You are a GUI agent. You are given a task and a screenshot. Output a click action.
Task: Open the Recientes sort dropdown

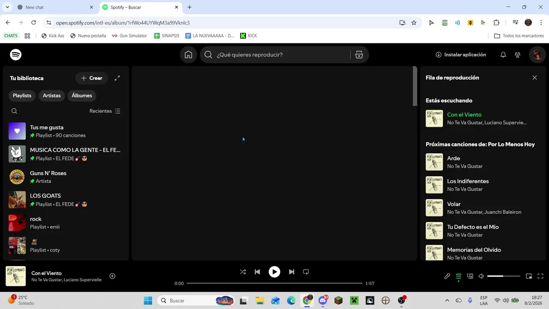pos(105,111)
